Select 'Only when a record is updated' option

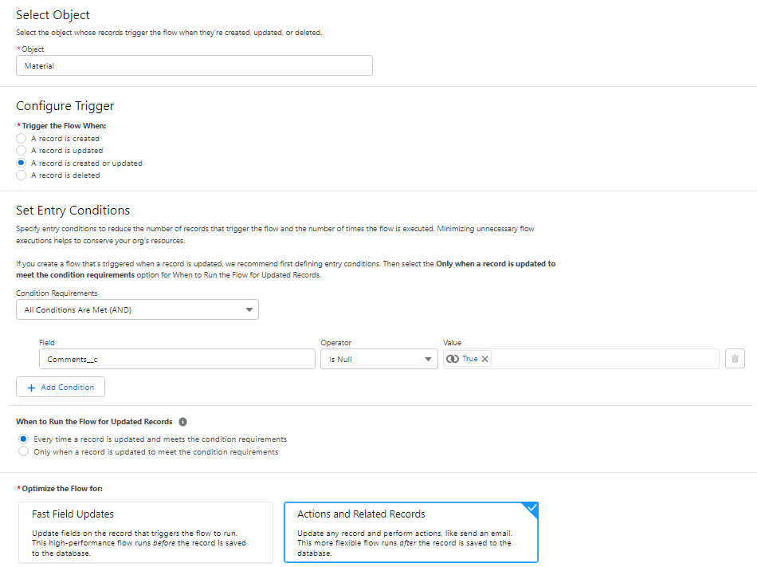point(23,451)
